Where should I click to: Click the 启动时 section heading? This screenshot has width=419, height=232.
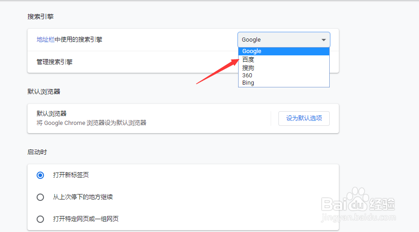[x=37, y=152]
